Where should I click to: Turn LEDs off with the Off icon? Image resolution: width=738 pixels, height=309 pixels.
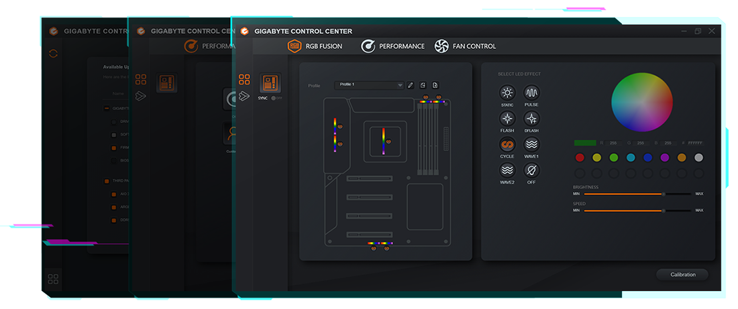pyautogui.click(x=531, y=170)
